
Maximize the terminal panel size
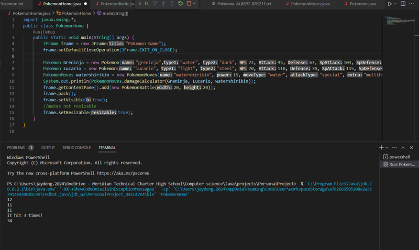pos(403,148)
